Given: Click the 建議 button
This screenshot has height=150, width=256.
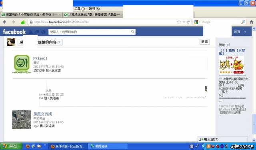Looking at the screenshot, I should click(204, 42).
